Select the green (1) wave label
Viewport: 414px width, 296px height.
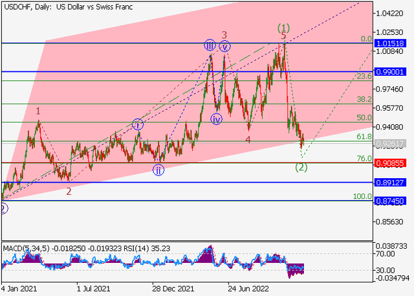(283, 28)
